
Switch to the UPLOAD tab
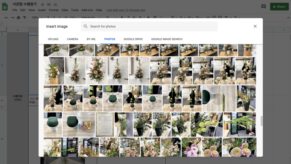[53, 39]
